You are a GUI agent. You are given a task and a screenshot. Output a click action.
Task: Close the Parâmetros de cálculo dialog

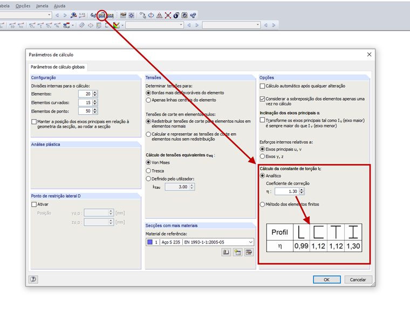coord(369,54)
